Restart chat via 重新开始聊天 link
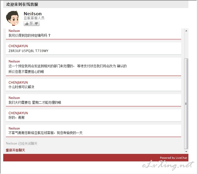 tap(16, 150)
